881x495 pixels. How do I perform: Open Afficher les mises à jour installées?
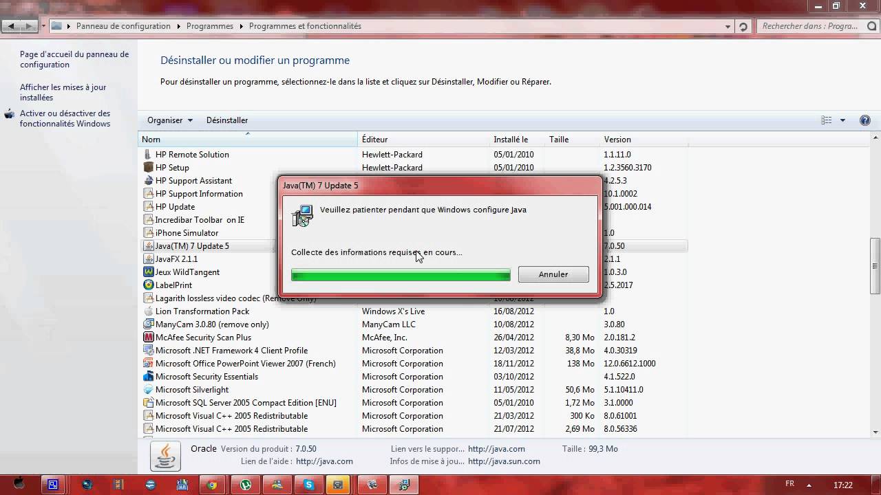point(63,92)
